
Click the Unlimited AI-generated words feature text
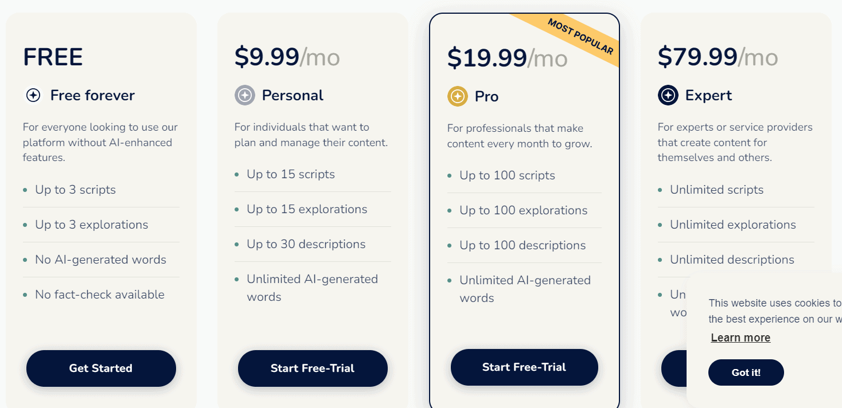(x=525, y=288)
